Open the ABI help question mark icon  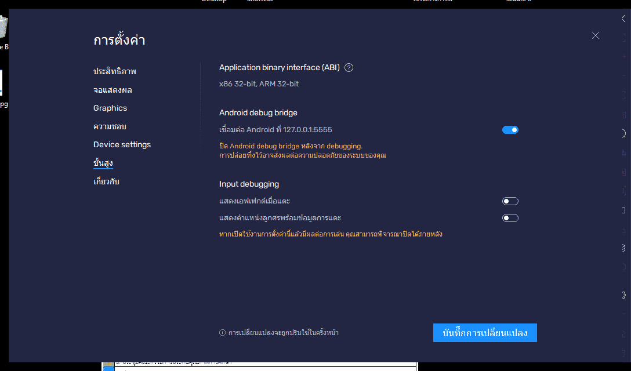coord(349,68)
